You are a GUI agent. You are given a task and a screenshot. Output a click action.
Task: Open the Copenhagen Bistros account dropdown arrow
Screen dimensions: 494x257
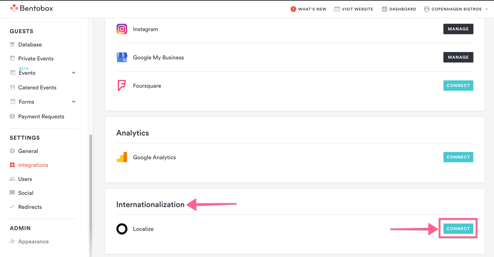coord(487,9)
